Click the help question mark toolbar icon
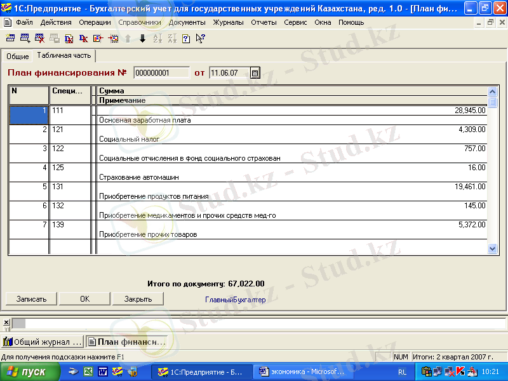The width and height of the screenshot is (508, 381). coord(186,38)
